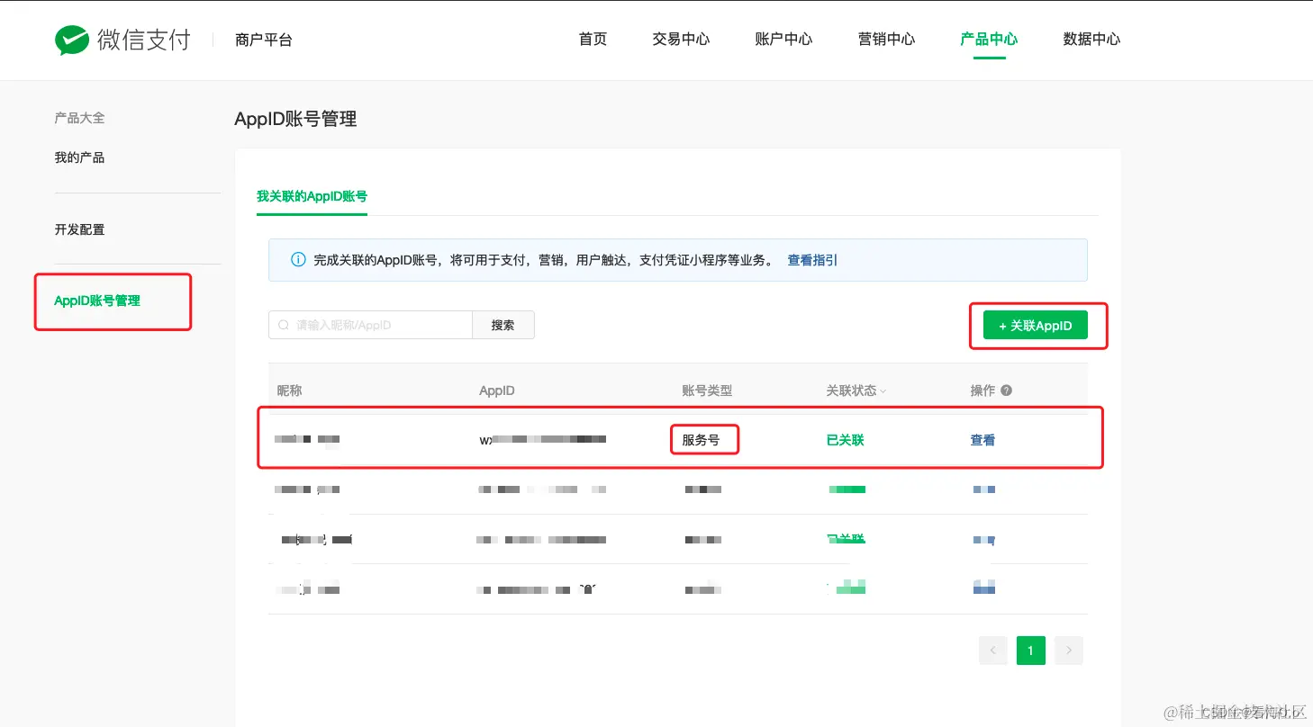Click the 产品大全 sidebar heading
Image resolution: width=1313 pixels, height=727 pixels.
pyautogui.click(x=79, y=118)
